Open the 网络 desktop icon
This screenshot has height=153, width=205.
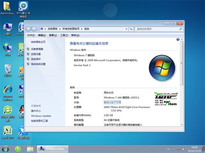tap(8, 49)
